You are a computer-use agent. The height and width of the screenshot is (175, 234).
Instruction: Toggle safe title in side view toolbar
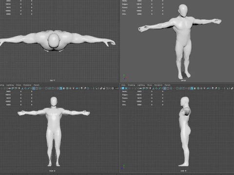point(183,88)
